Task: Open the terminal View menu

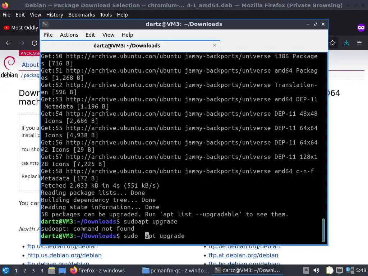Action: click(x=108, y=35)
